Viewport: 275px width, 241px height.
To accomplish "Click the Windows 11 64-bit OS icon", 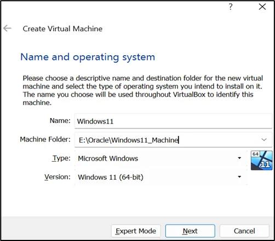I will [x=261, y=161].
